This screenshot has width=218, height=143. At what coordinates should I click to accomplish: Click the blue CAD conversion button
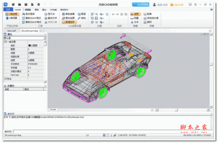click(x=141, y=5)
